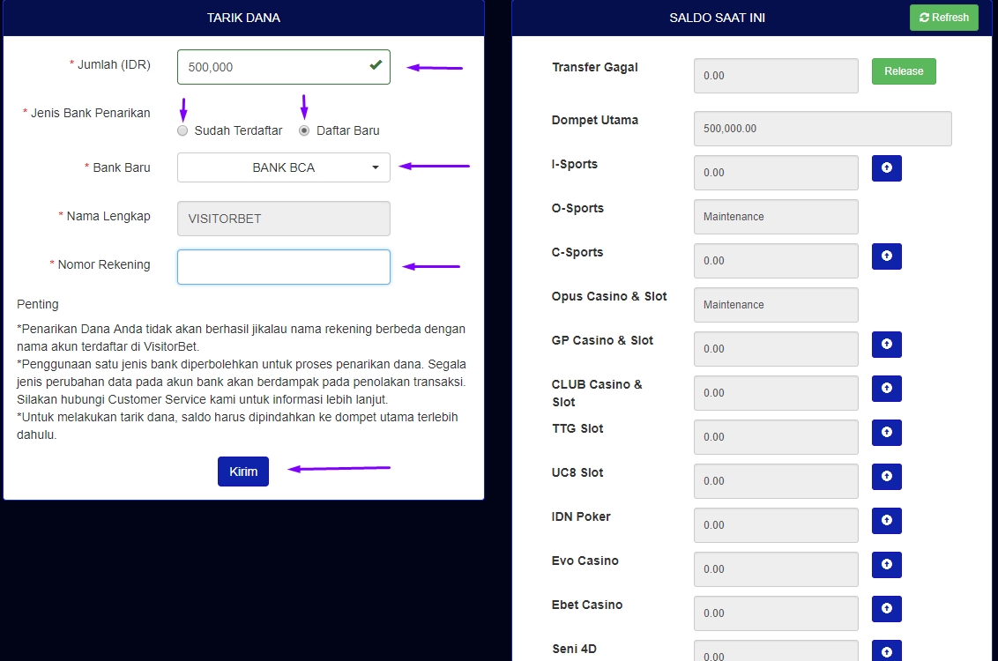
Task: Select the Daftar Baru radio option
Action: (x=304, y=130)
